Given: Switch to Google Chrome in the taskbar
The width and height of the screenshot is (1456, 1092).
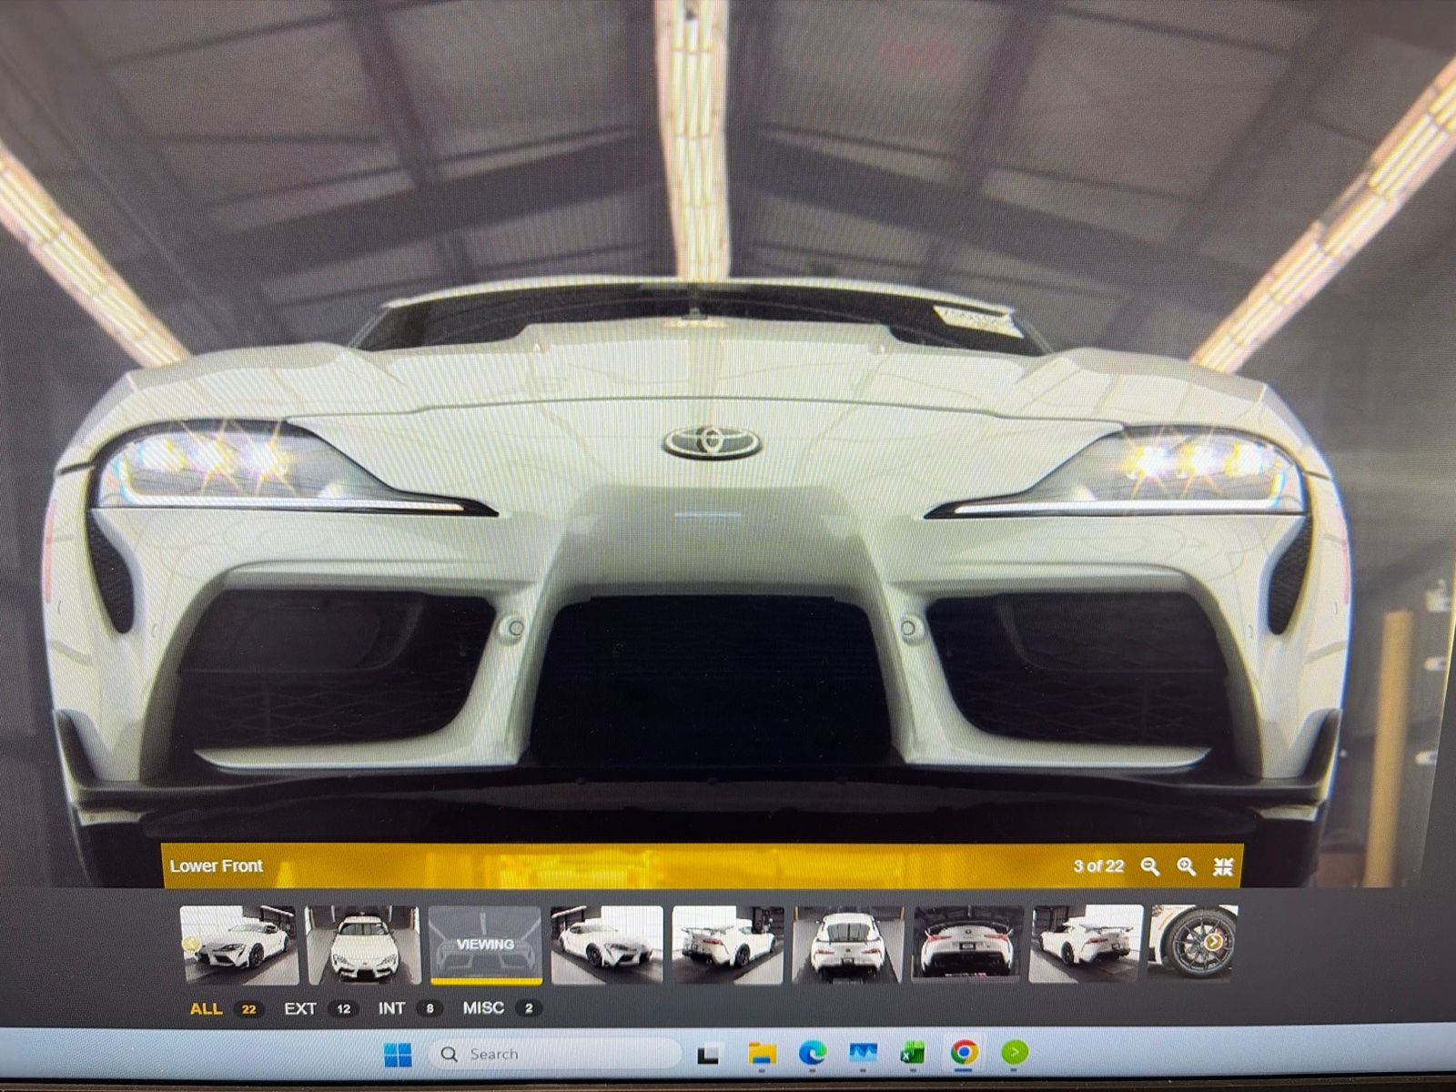Looking at the screenshot, I should click(965, 1053).
